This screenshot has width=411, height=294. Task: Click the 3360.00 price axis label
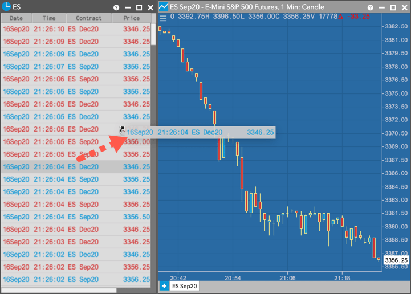tap(396, 227)
